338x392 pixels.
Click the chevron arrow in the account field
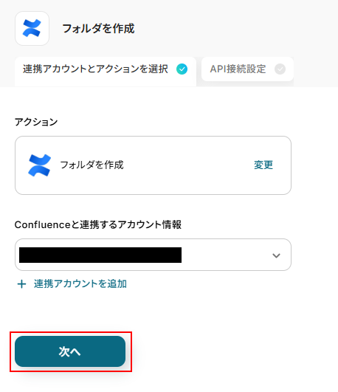(x=276, y=255)
